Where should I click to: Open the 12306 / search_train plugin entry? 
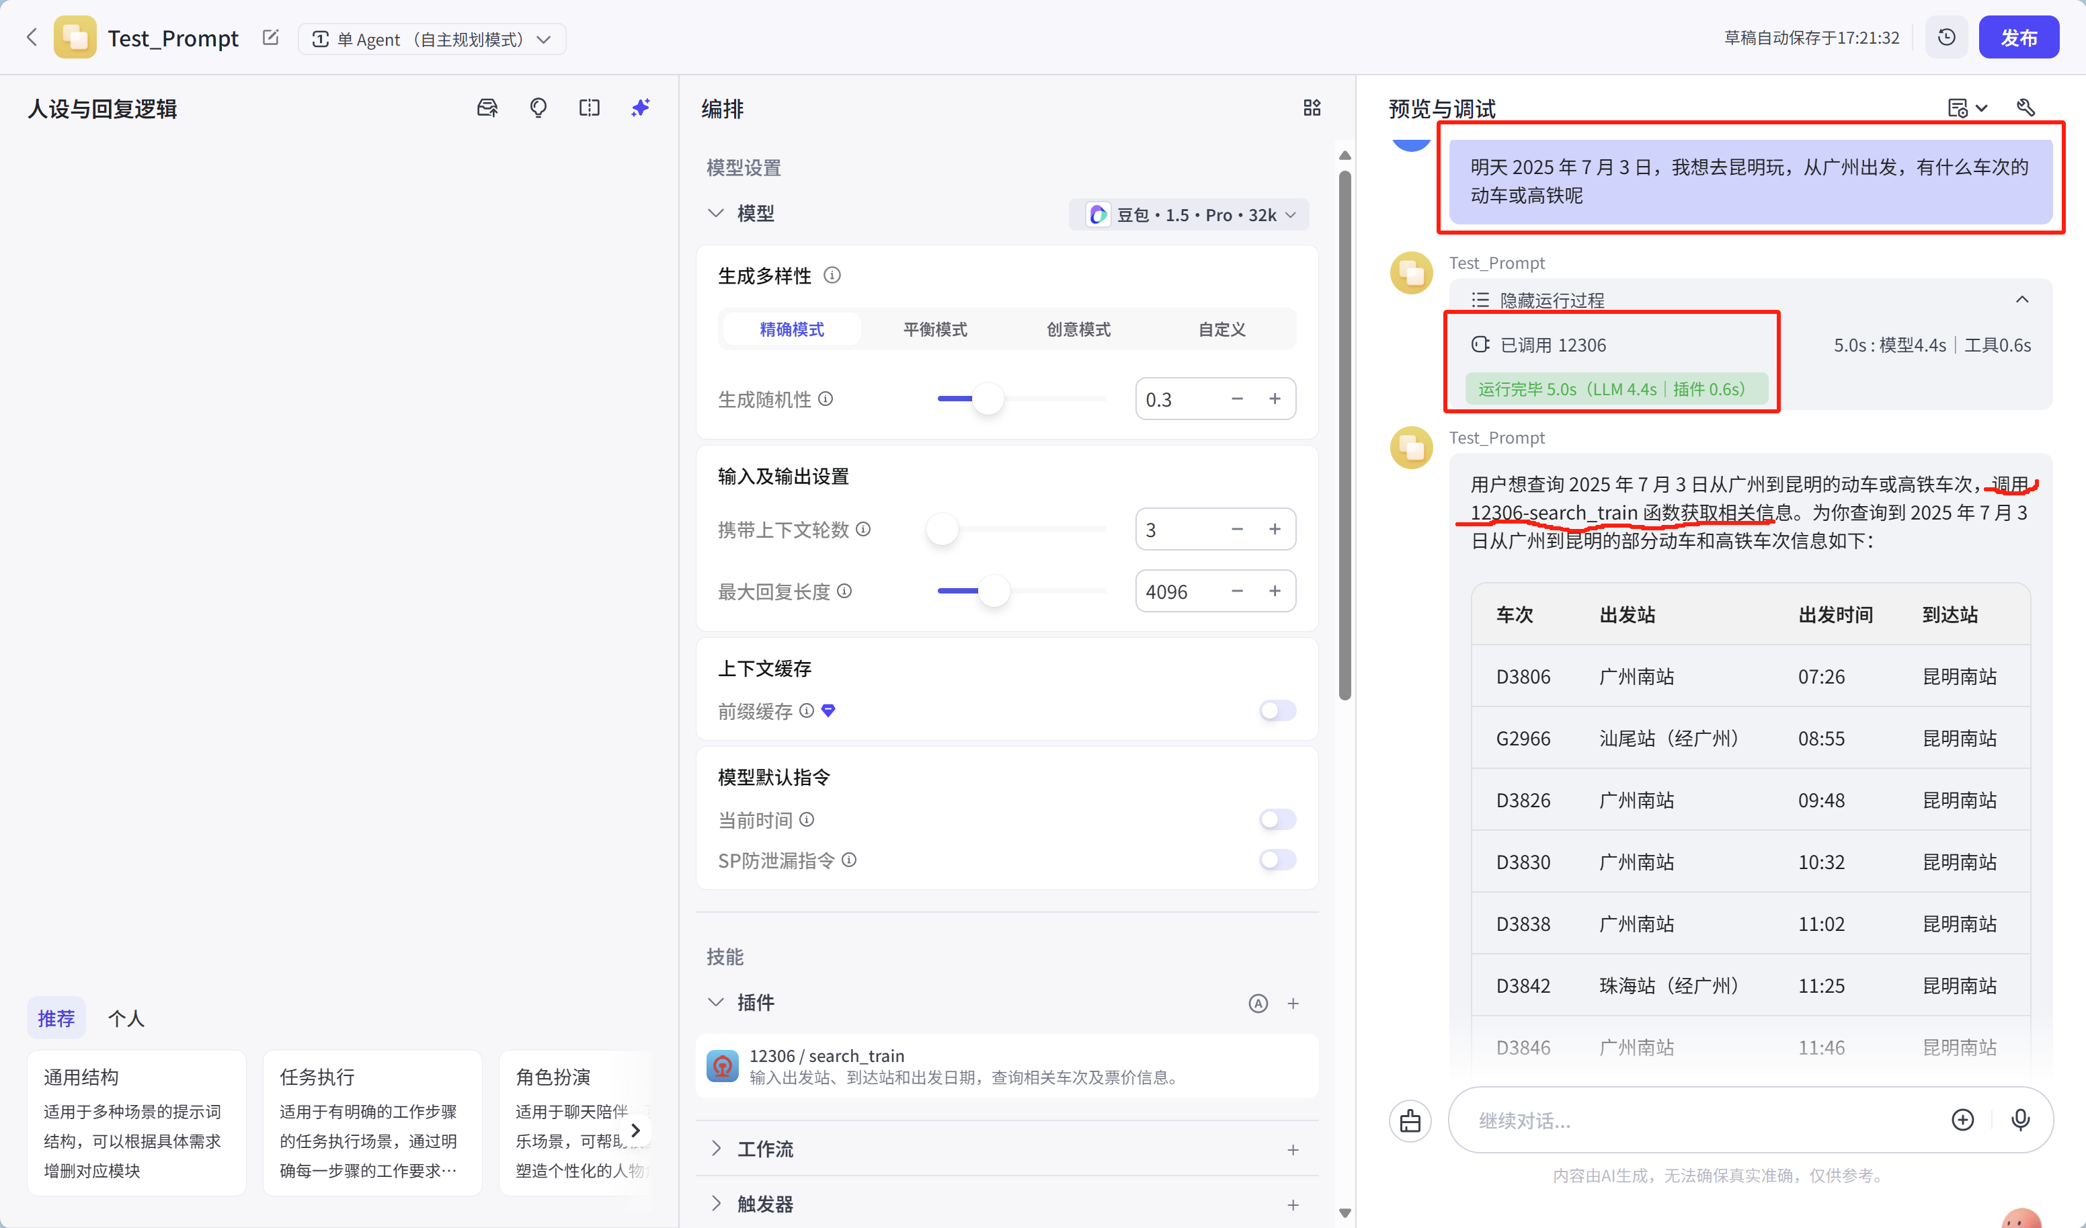point(1006,1066)
